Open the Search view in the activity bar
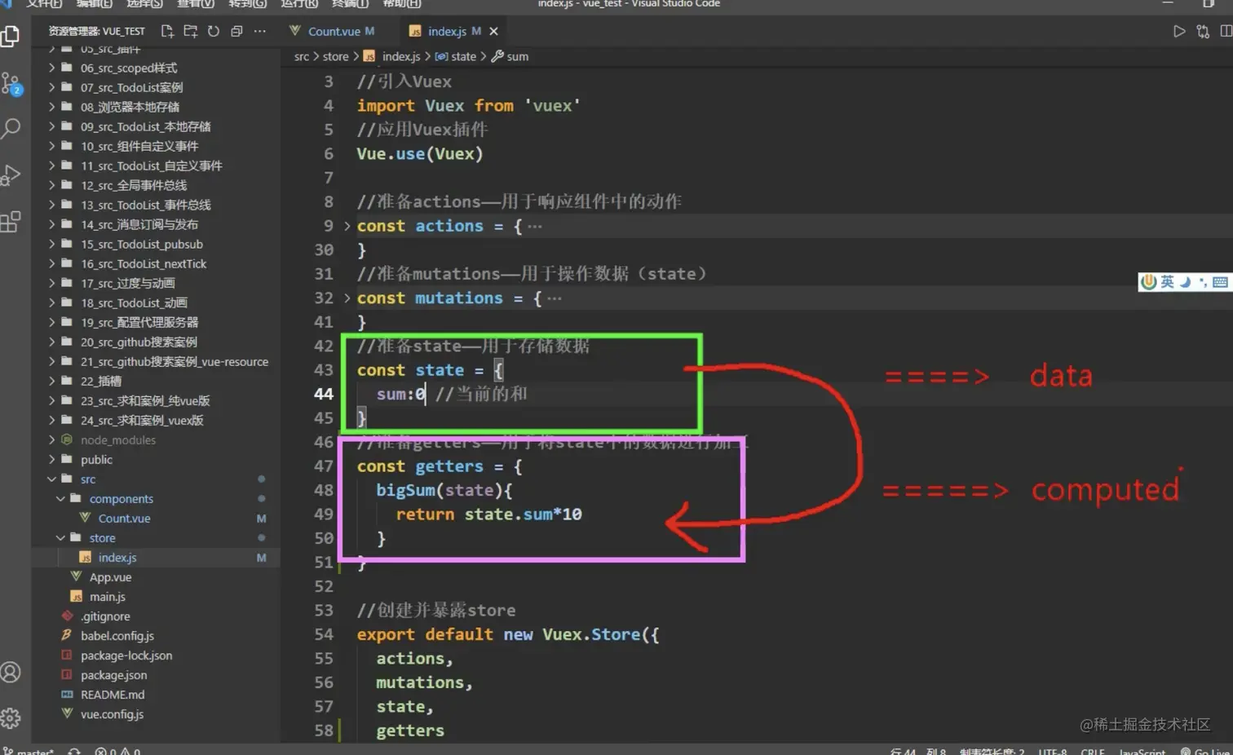The width and height of the screenshot is (1233, 755). 11,128
